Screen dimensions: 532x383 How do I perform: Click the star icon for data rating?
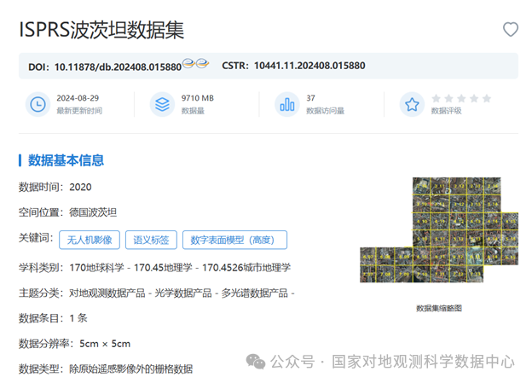[412, 104]
